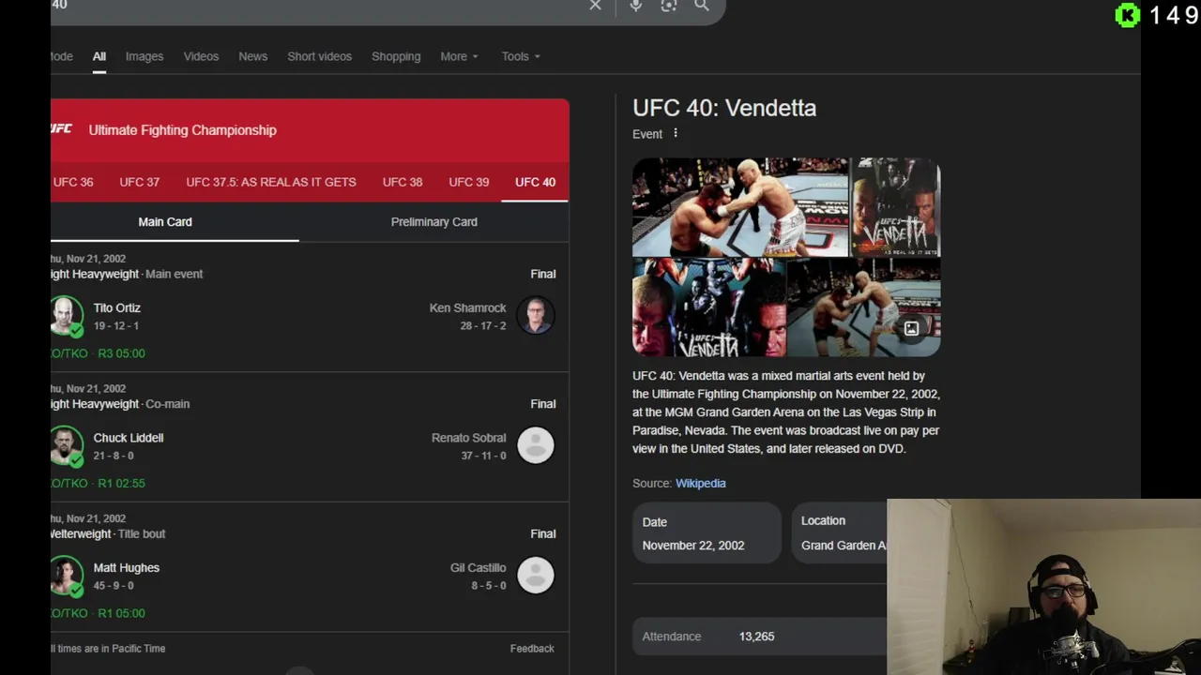Open the large Ortiz vs Shamrock fight photo

739,207
